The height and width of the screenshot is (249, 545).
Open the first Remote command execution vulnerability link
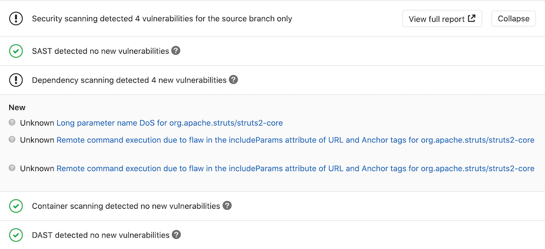(x=295, y=140)
